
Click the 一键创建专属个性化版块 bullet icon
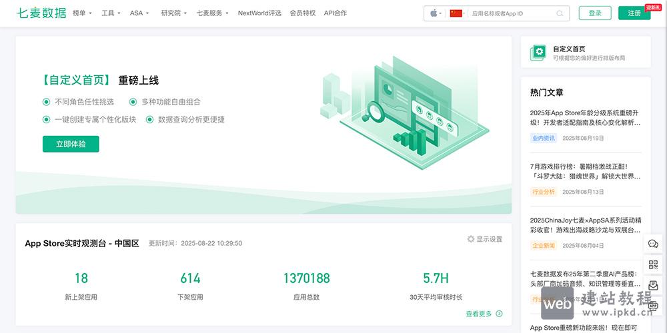coord(47,120)
